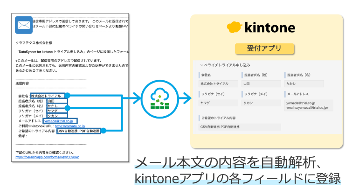Screen dimensions: 359x195
Task: Select the たかし field under 担当者氏名(名) in kintone
Action: pos(304,84)
